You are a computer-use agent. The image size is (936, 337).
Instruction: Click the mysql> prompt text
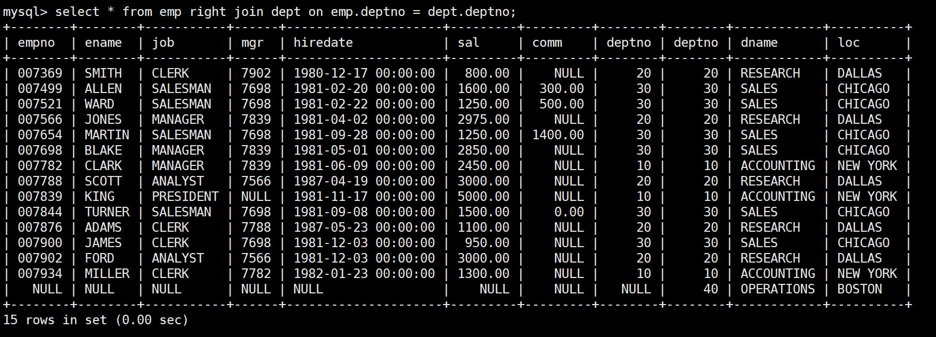point(25,12)
